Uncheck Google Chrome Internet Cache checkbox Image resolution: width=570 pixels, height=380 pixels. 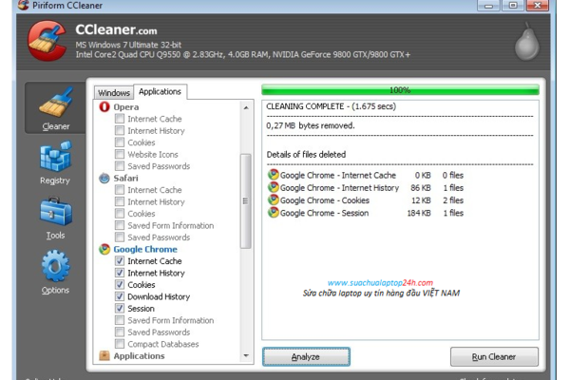(x=120, y=261)
